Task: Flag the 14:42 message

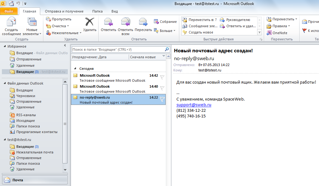Action: pyautogui.click(x=162, y=77)
